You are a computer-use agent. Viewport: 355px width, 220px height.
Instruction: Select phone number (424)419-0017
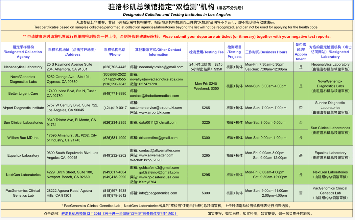[x=115, y=108]
